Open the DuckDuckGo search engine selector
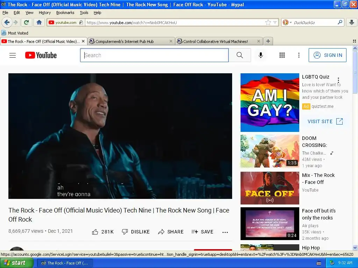This screenshot has height=268, width=358. click(x=287, y=22)
